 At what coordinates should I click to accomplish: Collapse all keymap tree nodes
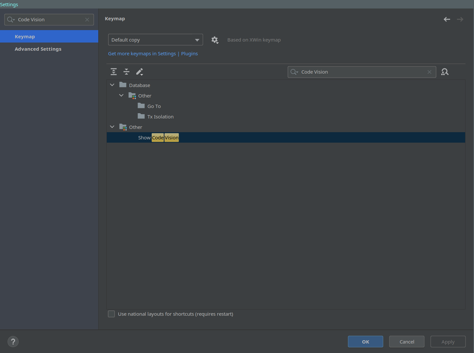(x=126, y=72)
